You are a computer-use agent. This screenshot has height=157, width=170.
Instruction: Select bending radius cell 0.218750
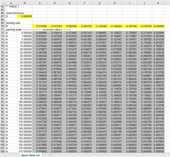click(145, 26)
